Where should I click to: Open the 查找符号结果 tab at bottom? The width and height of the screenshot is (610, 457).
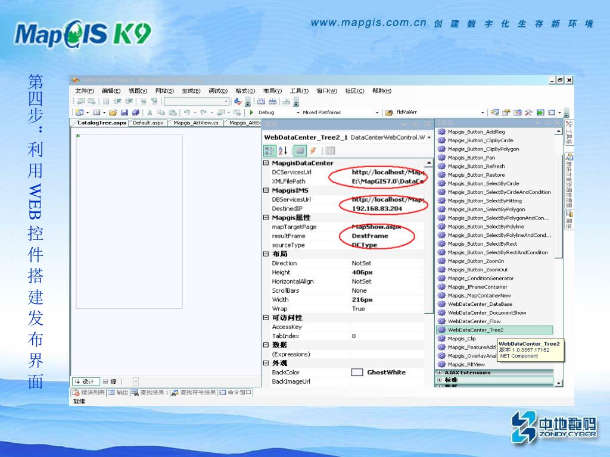(x=194, y=393)
